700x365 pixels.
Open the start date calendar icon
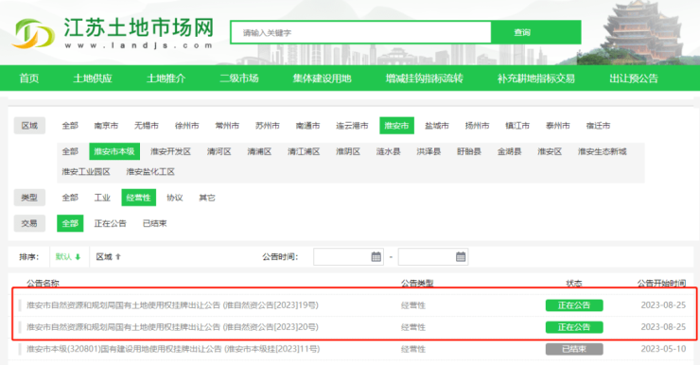coord(376,256)
